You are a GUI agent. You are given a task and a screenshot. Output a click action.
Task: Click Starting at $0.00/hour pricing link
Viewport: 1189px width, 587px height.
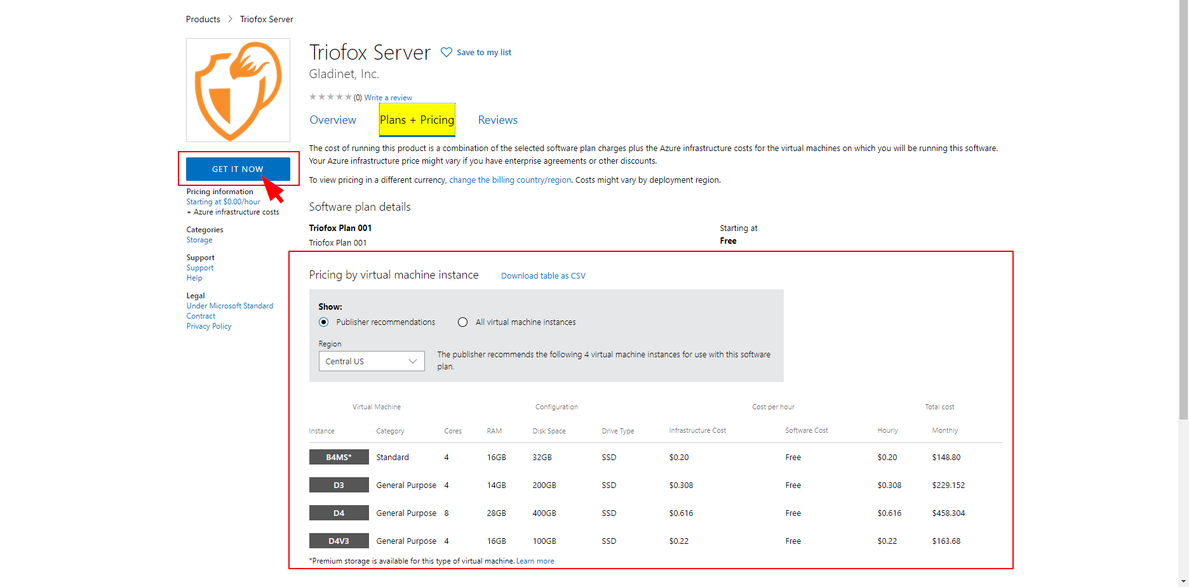click(223, 202)
